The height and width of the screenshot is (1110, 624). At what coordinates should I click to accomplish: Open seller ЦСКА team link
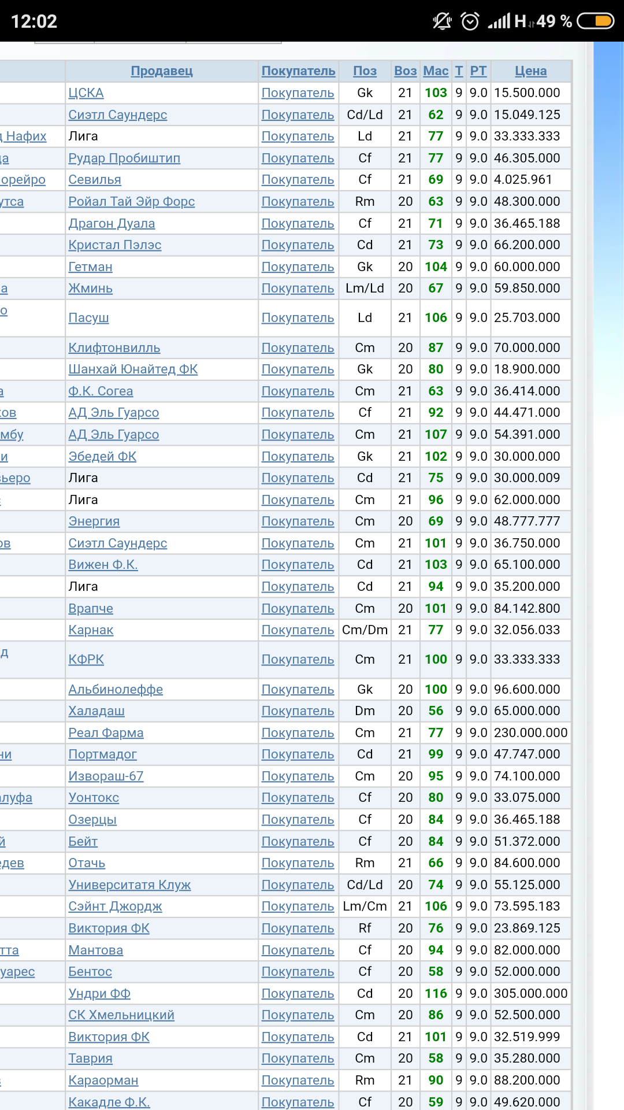pos(86,93)
